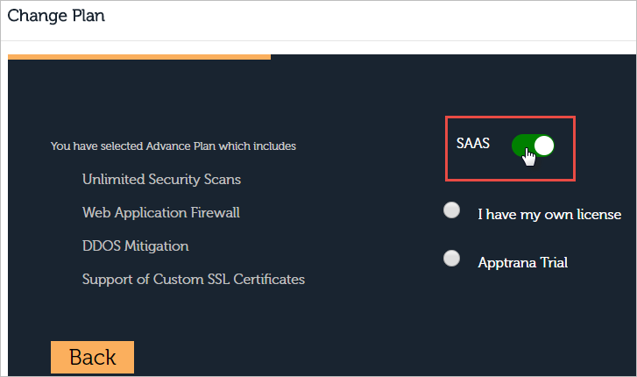
Task: Click the white knob of the SAAS toggle
Action: (544, 146)
